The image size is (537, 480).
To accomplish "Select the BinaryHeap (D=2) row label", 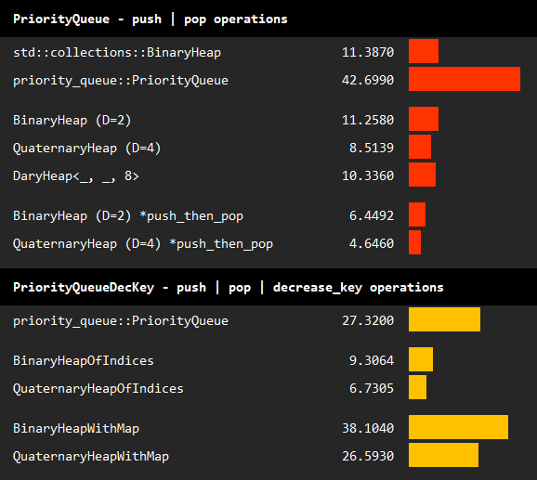I will click(72, 120).
